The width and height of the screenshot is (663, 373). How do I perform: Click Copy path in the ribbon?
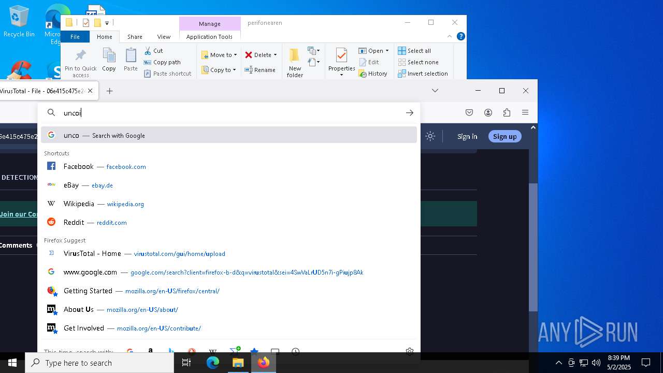[162, 62]
